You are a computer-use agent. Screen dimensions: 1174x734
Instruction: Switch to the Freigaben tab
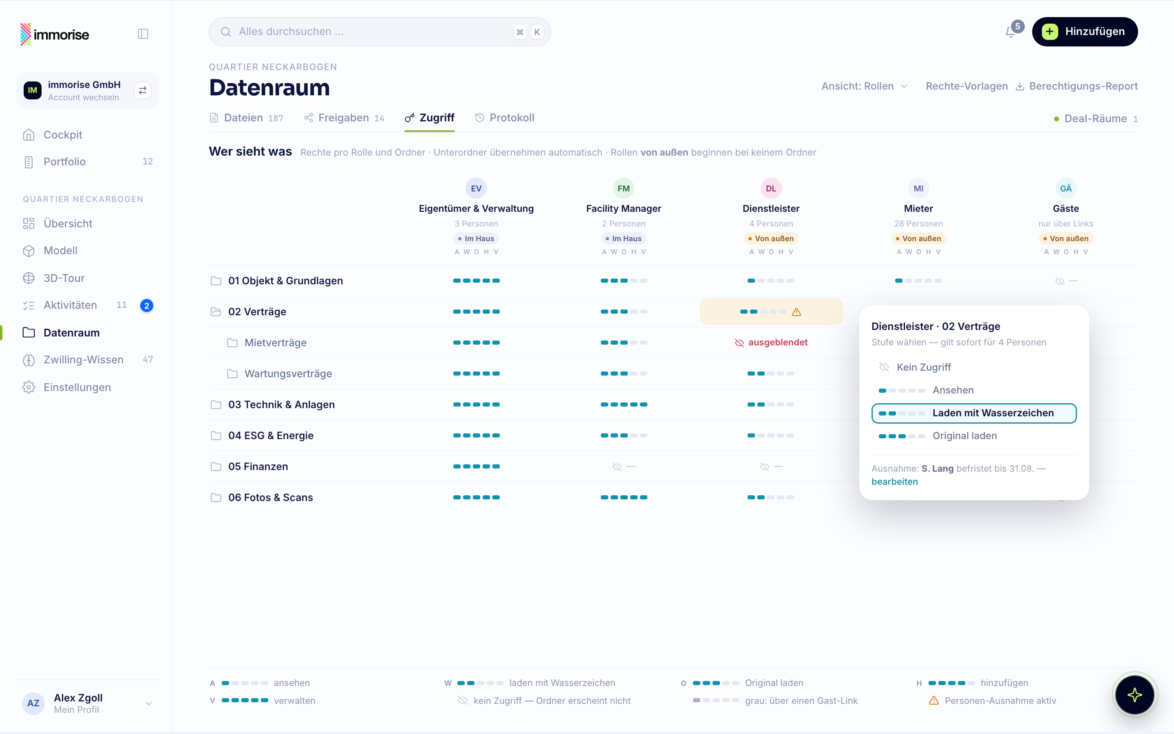(x=344, y=118)
